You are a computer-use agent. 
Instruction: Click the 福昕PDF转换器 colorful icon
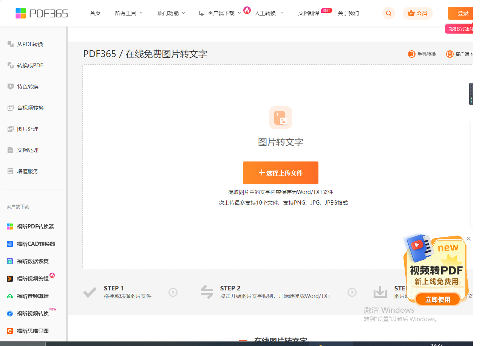coord(10,227)
